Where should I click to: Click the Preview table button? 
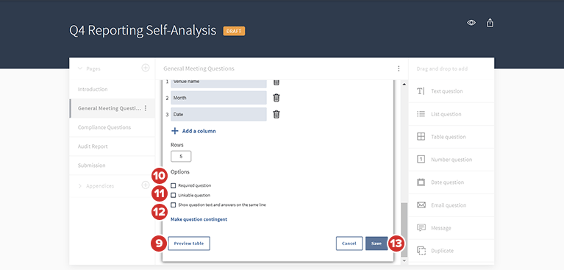click(x=189, y=244)
